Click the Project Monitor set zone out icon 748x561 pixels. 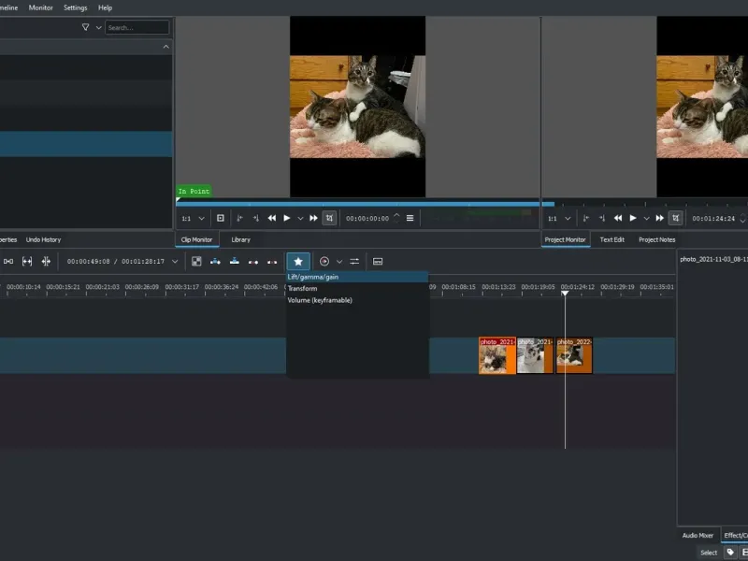pyautogui.click(x=602, y=218)
